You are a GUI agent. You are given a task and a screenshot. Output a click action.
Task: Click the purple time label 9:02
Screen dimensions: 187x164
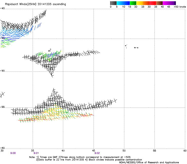pos(97,153)
